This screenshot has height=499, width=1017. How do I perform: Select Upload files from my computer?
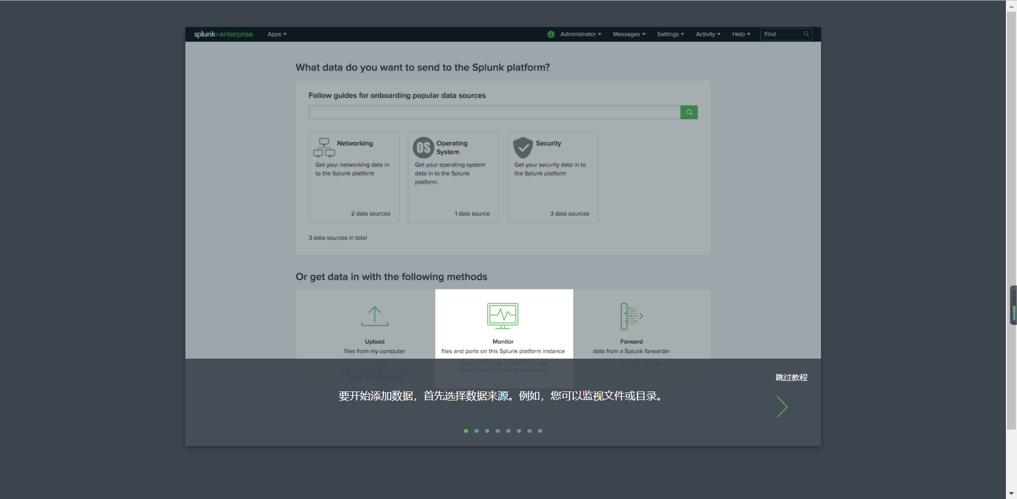point(374,347)
